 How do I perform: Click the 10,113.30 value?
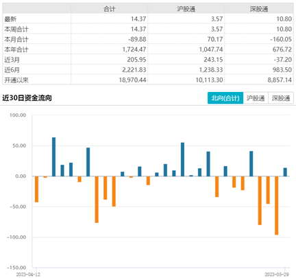(x=209, y=80)
